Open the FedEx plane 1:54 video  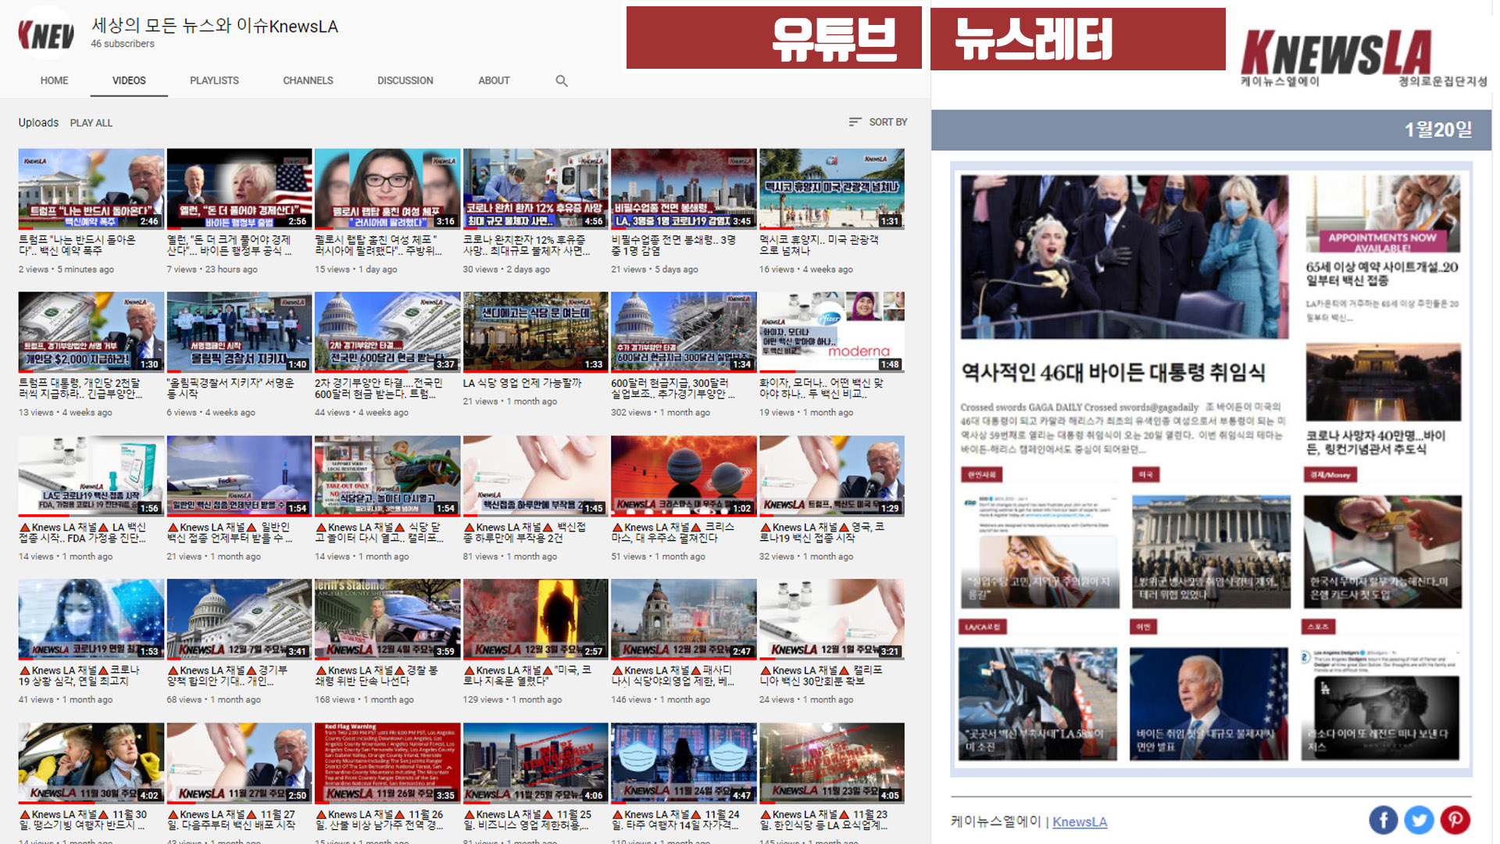pos(239,475)
